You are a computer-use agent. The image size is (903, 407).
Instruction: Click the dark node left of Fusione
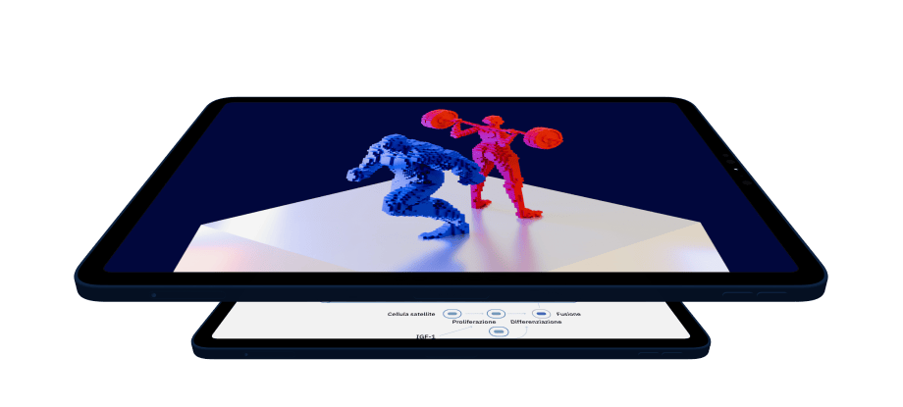(x=541, y=314)
